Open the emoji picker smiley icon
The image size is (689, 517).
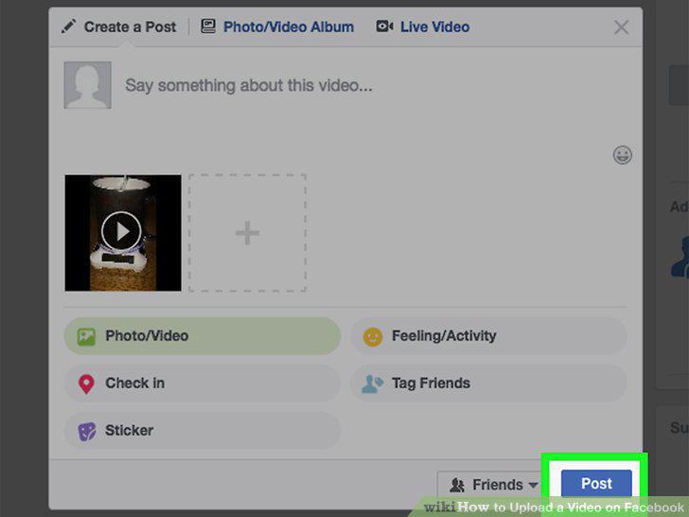tap(622, 155)
